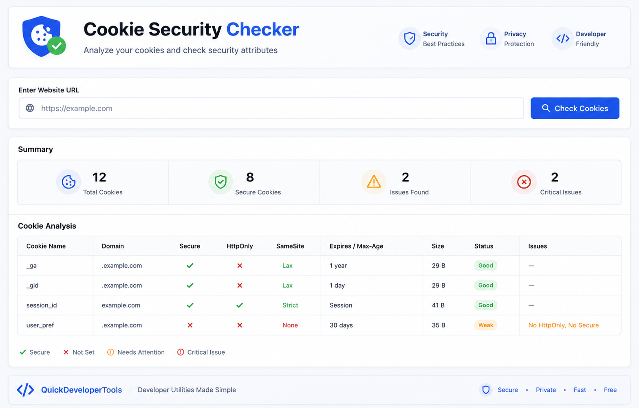Select the _ga cookie name cell
This screenshot has height=408, width=639.
32,266
